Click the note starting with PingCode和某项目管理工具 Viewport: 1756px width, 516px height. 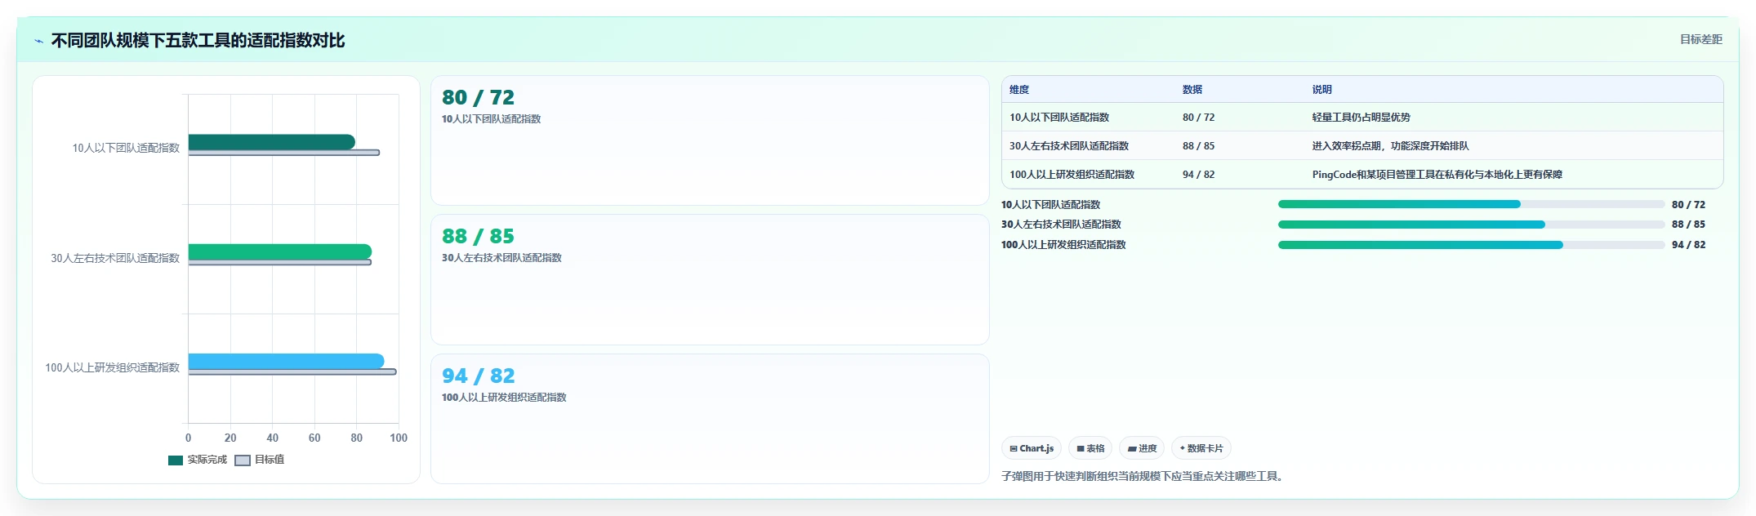(1437, 175)
